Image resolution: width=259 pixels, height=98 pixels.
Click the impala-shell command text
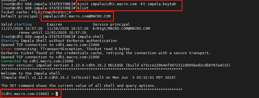pos(91,36)
